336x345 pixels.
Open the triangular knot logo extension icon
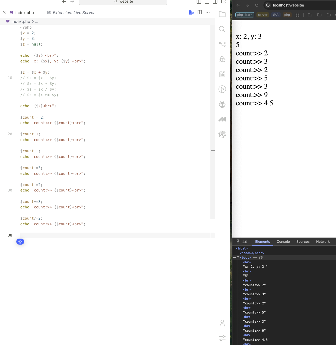pyautogui.click(x=222, y=134)
